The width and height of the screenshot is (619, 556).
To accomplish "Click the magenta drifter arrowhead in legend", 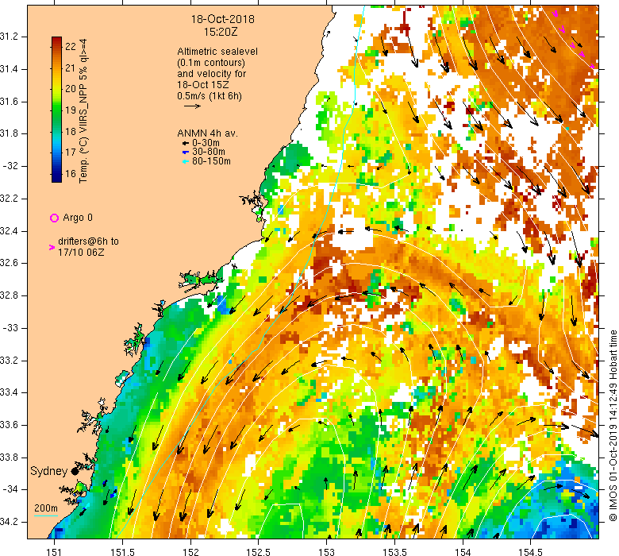I will point(52,247).
